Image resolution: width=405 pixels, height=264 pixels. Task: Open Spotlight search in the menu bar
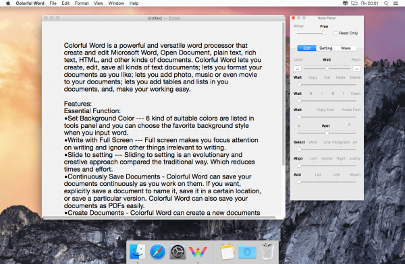pos(386,3)
